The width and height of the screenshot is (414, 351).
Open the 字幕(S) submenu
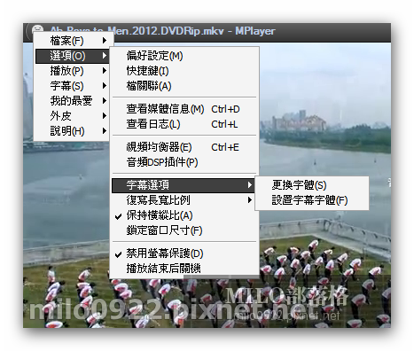coord(72,86)
